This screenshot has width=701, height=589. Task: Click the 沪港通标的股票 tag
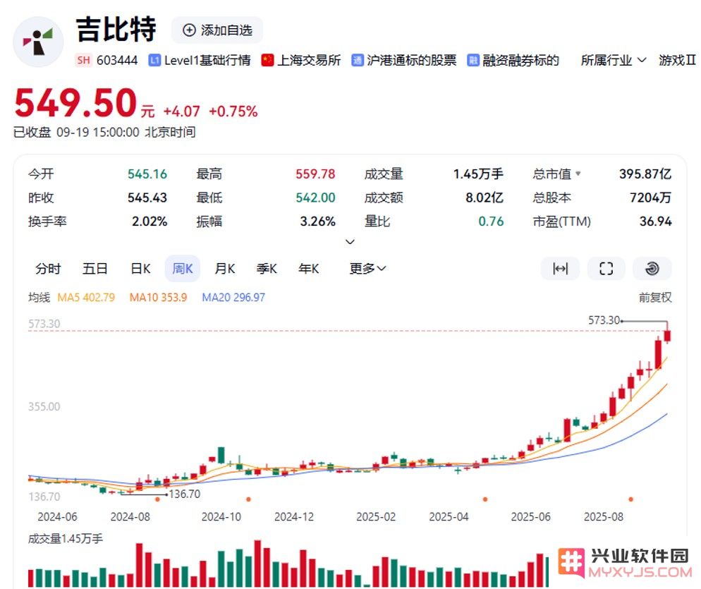404,61
